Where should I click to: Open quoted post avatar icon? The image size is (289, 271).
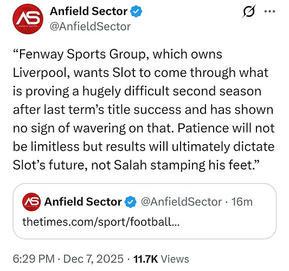[31, 202]
